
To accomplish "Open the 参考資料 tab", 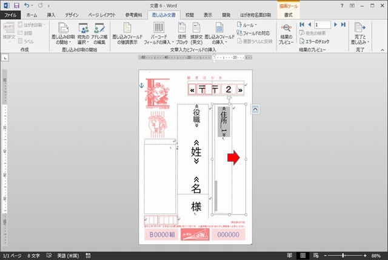I will pyautogui.click(x=133, y=15).
